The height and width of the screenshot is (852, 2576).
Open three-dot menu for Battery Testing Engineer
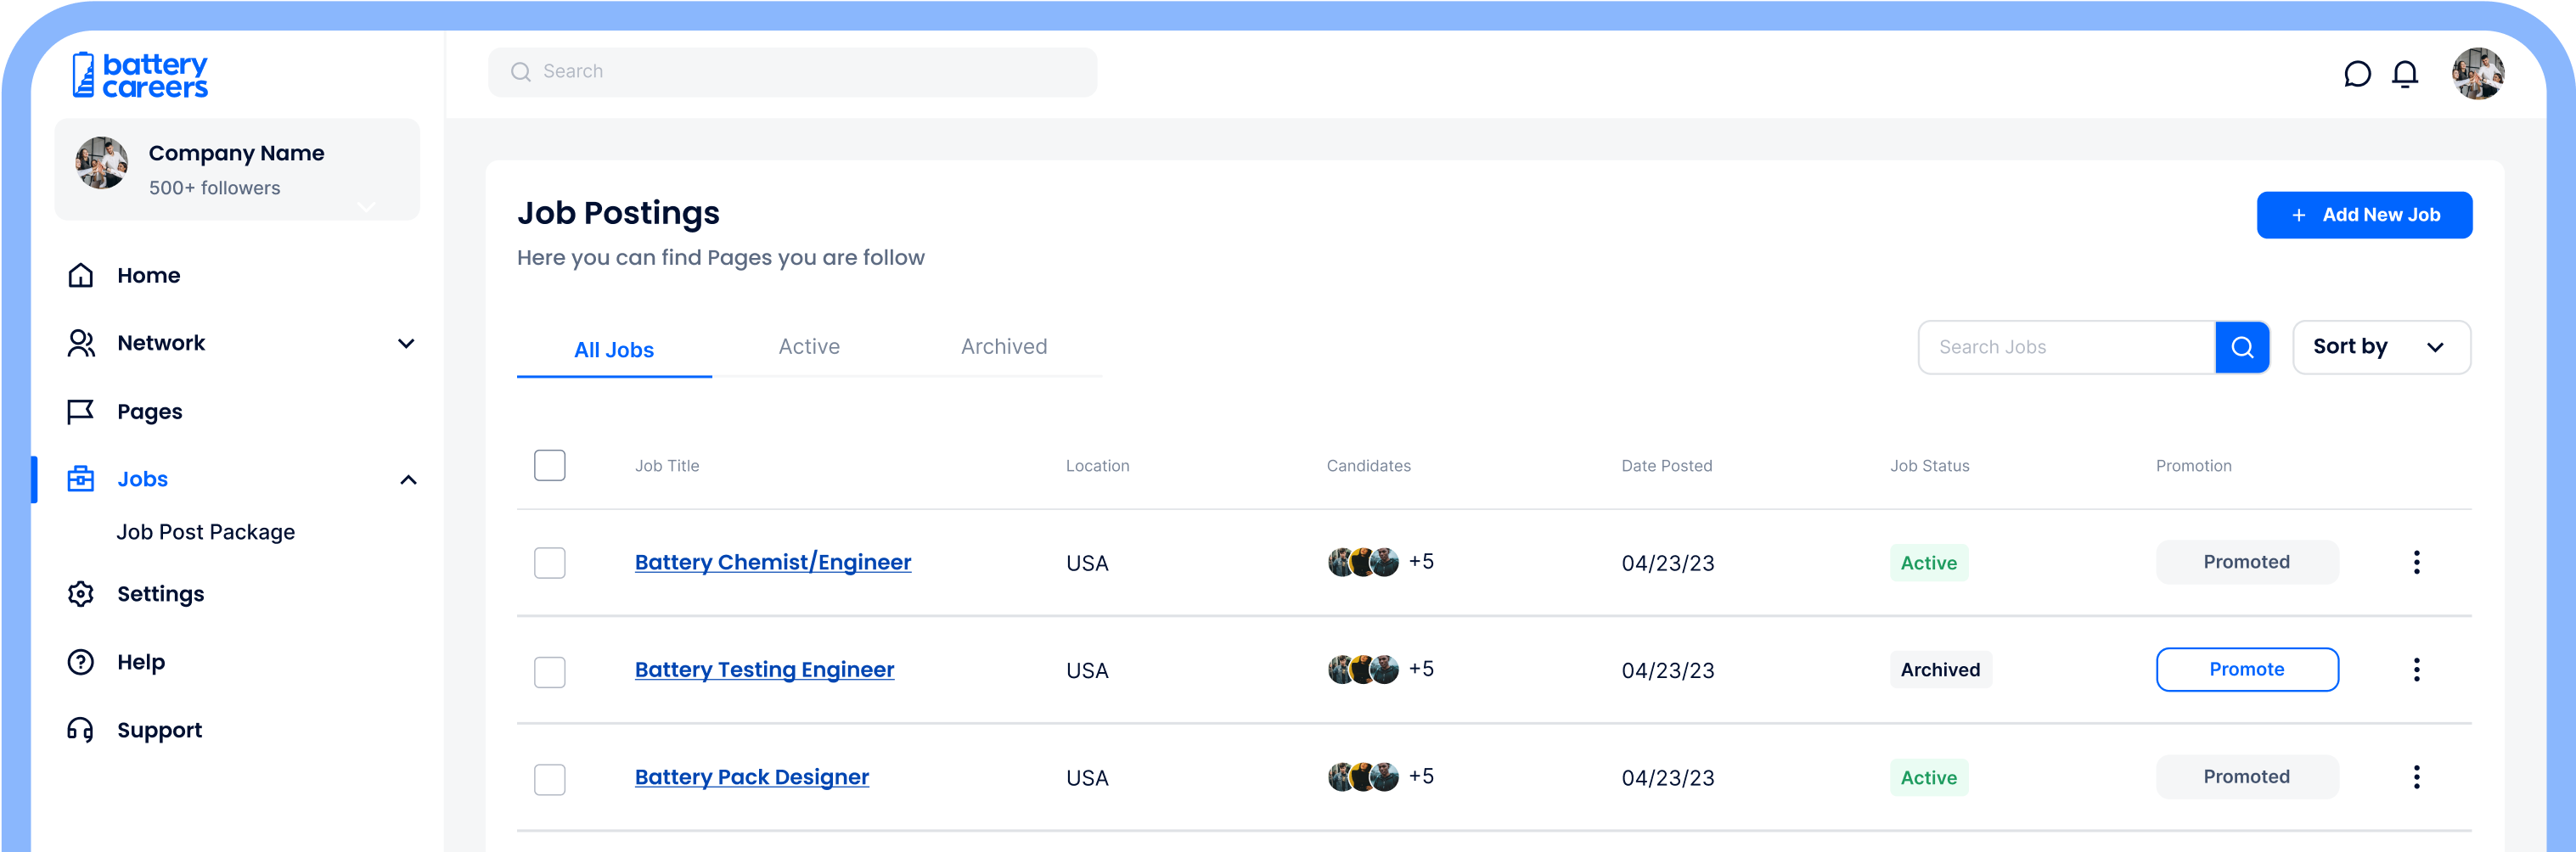pos(2416,669)
